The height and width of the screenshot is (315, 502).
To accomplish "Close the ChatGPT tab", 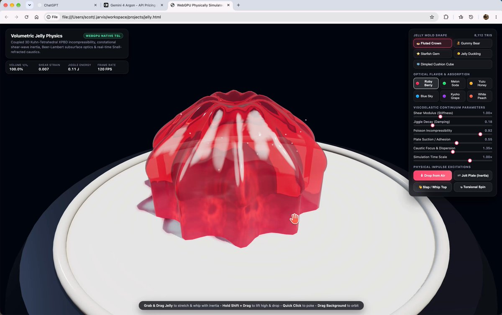I will point(95,5).
